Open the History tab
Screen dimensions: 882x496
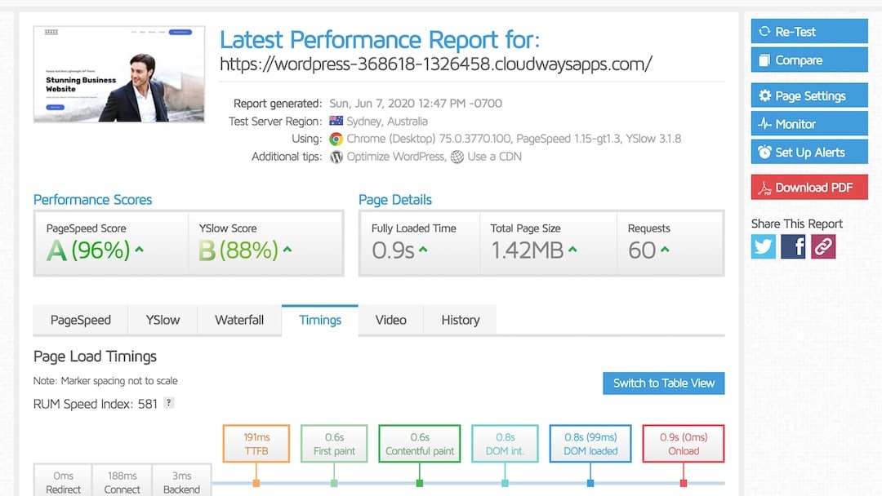point(460,320)
